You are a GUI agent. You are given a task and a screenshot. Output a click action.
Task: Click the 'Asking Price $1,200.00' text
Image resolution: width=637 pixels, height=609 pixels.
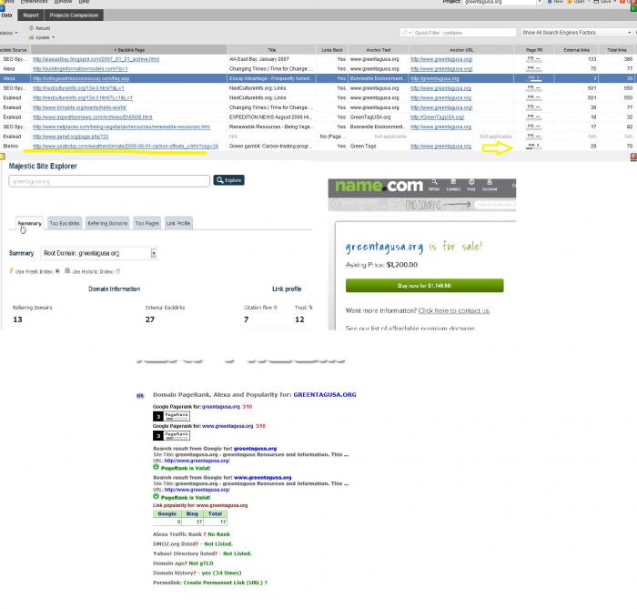pyautogui.click(x=381, y=265)
